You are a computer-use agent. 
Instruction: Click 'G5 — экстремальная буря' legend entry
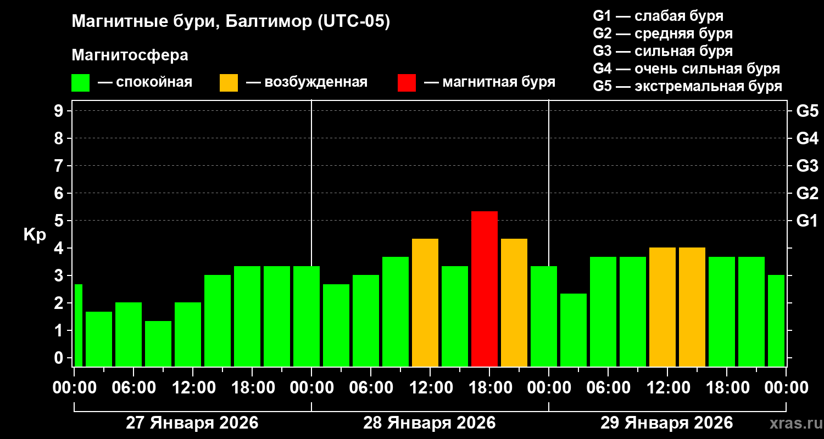point(688,86)
